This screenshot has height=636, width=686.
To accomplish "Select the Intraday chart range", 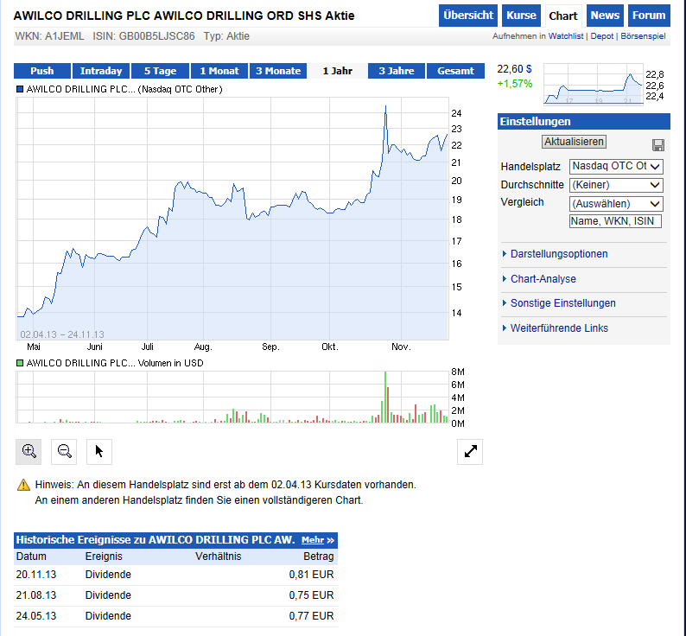I will pyautogui.click(x=101, y=71).
